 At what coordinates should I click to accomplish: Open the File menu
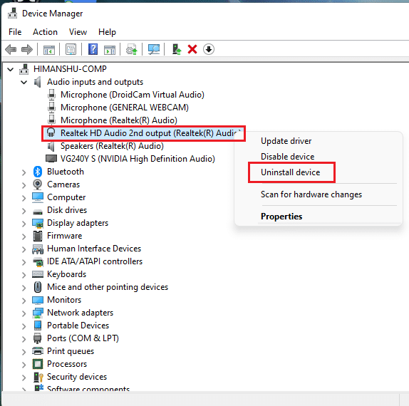(15, 32)
